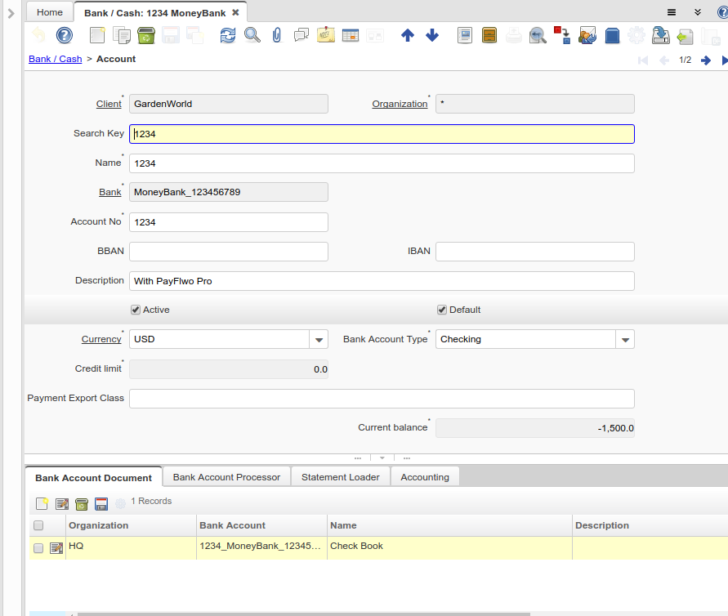
Task: Open the Currency dropdown
Action: pyautogui.click(x=318, y=340)
